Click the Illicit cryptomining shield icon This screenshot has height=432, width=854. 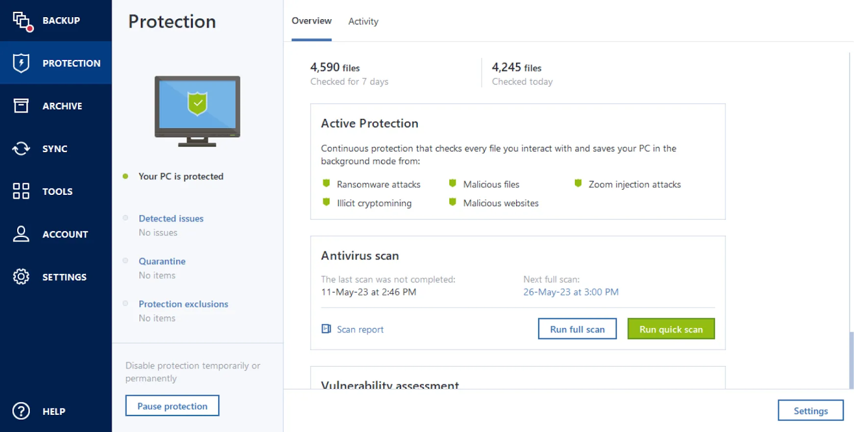point(326,202)
